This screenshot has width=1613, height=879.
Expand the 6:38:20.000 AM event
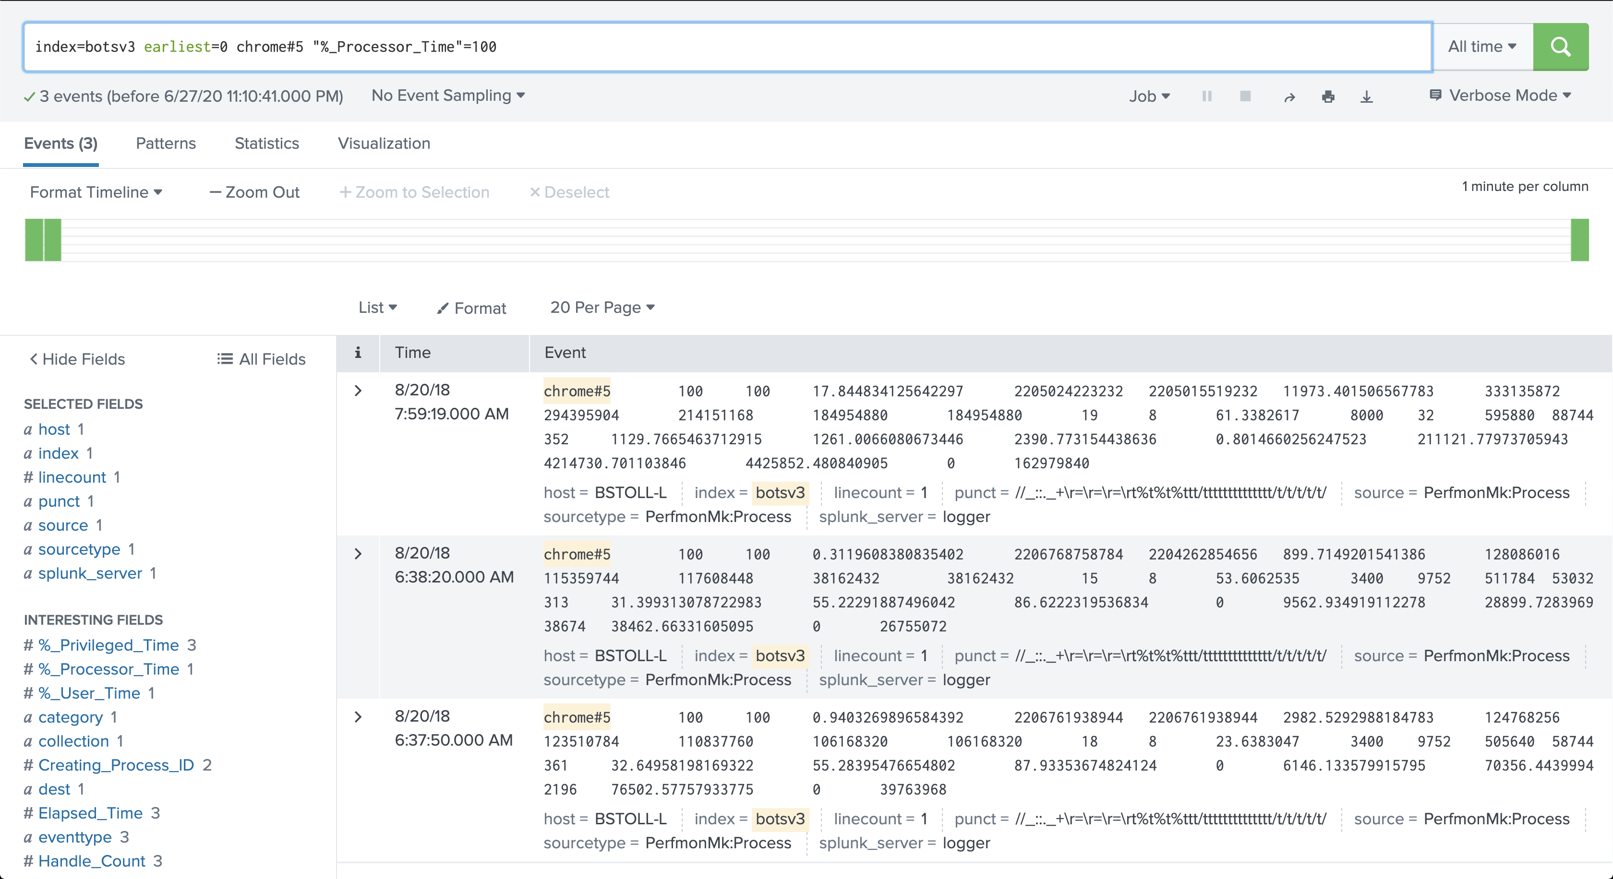pyautogui.click(x=358, y=554)
